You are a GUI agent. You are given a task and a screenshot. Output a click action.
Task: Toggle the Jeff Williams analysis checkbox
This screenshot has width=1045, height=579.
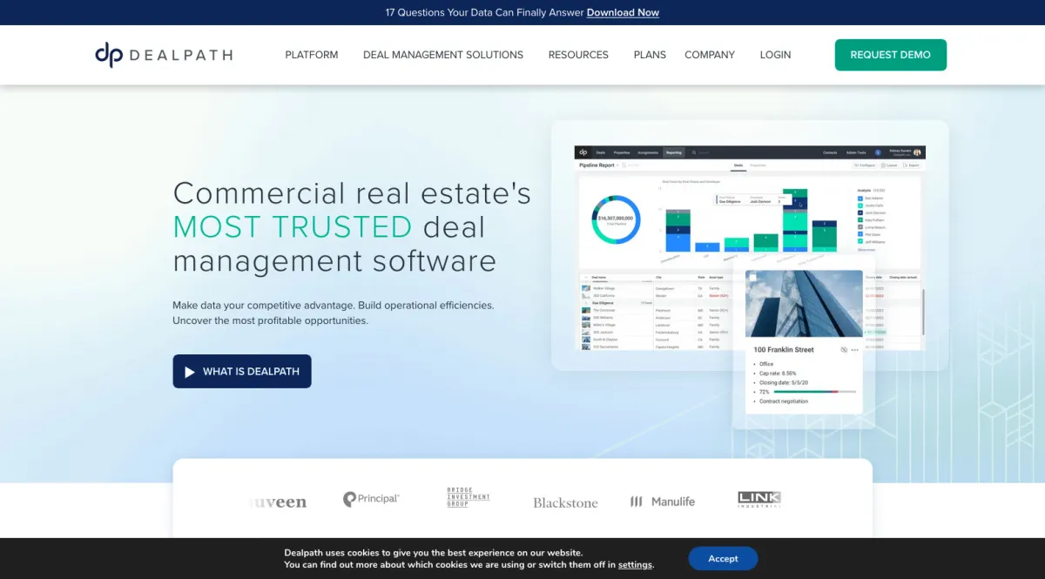[860, 242]
